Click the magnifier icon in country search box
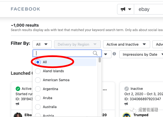Screen dimensions: 163x117 (x=95, y=53)
